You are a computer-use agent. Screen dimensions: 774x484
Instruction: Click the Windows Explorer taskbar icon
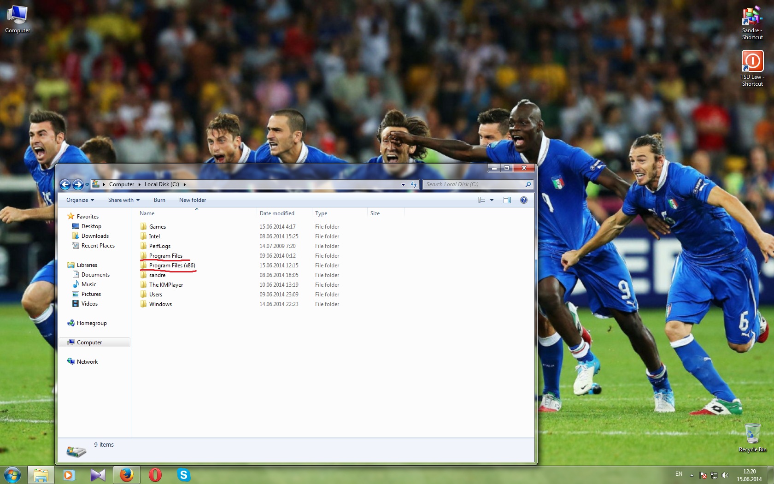[x=41, y=475]
